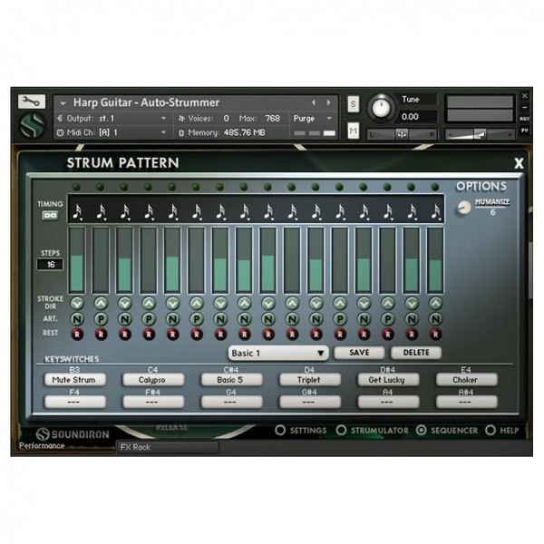Click the Soundiron logo at bottom
Image resolution: width=544 pixels, height=544 pixels.
click(73, 434)
